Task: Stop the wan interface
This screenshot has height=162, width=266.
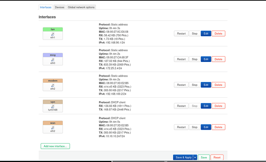Action: [x=195, y=127]
